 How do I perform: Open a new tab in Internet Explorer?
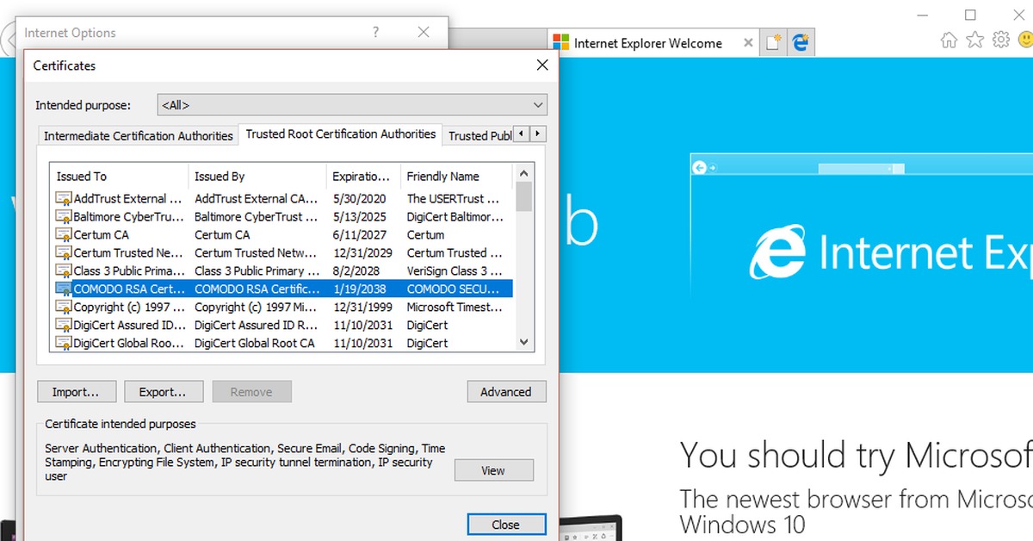(774, 42)
